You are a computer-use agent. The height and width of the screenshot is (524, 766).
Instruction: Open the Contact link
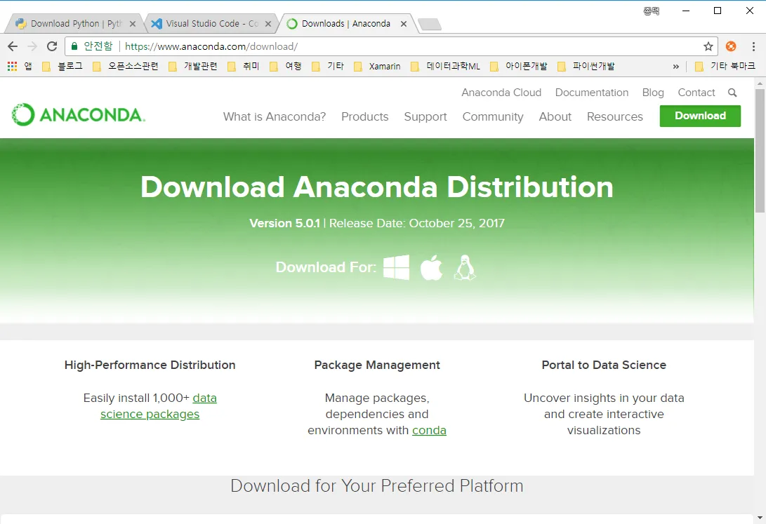696,93
